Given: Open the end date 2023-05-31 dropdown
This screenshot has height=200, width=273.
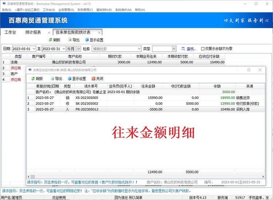Looking at the screenshot, I should (x=64, y=49).
